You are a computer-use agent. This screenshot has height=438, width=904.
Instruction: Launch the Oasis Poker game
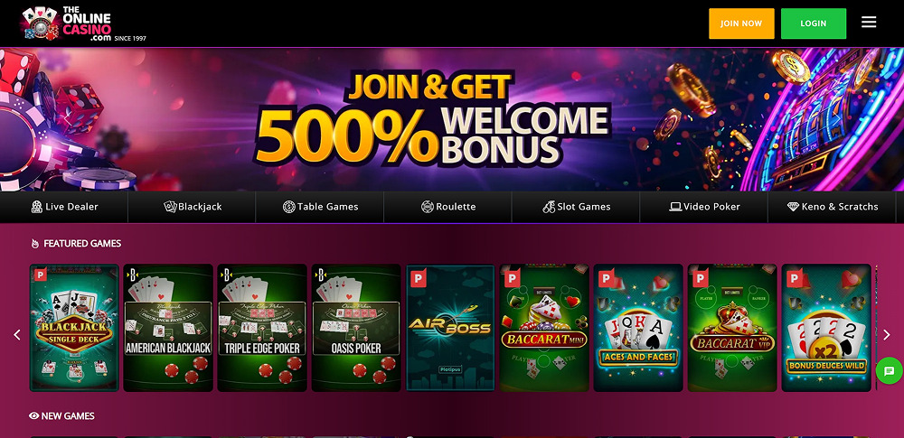point(356,328)
